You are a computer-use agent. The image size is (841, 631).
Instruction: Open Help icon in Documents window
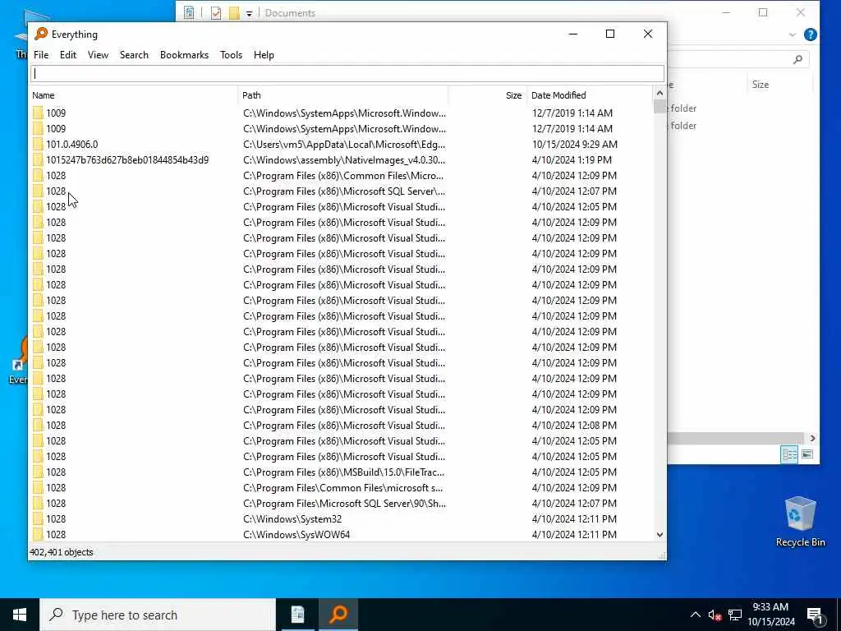point(811,35)
